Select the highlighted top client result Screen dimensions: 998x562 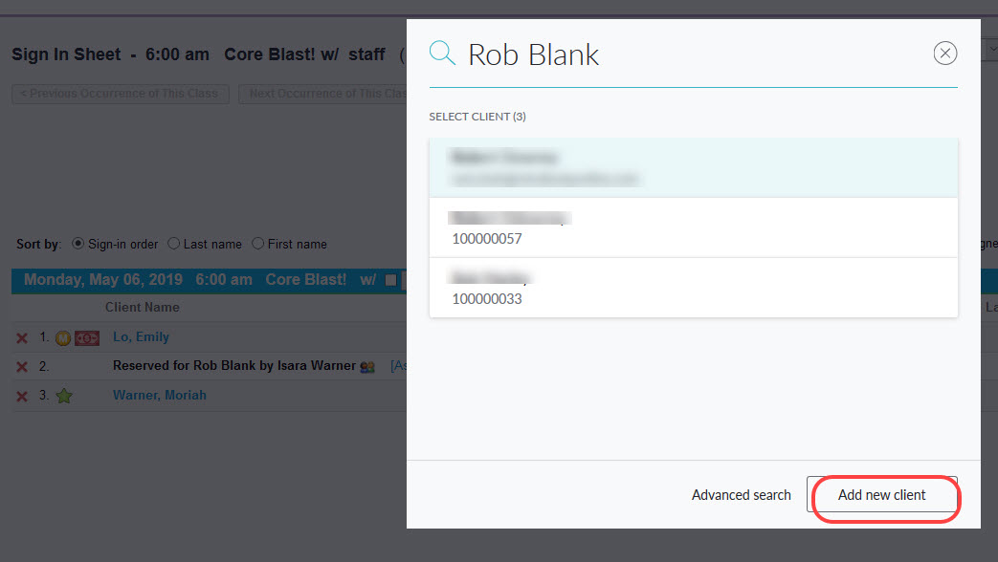[x=693, y=167]
